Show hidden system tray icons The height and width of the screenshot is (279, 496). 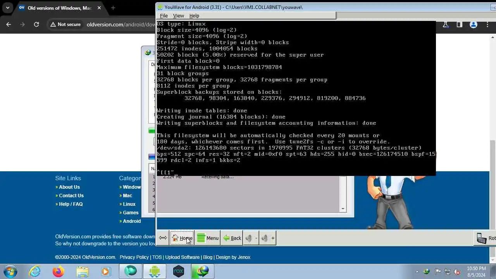pyautogui.click(x=417, y=272)
